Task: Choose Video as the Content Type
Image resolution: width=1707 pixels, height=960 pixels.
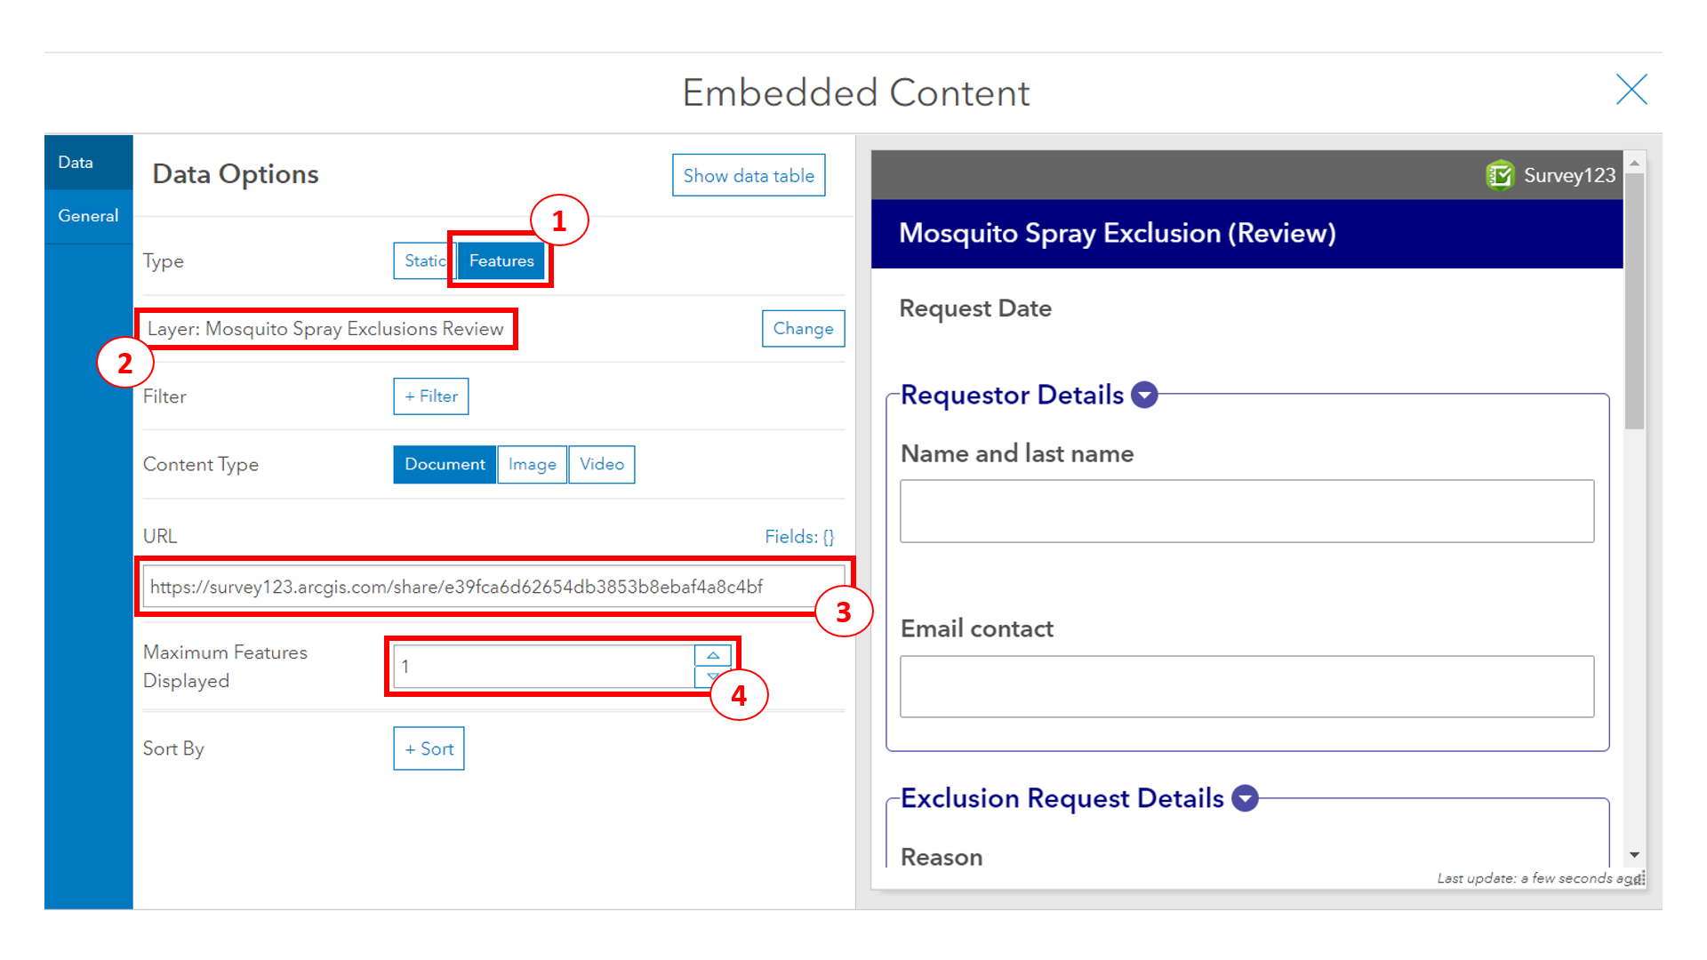Action: click(601, 464)
